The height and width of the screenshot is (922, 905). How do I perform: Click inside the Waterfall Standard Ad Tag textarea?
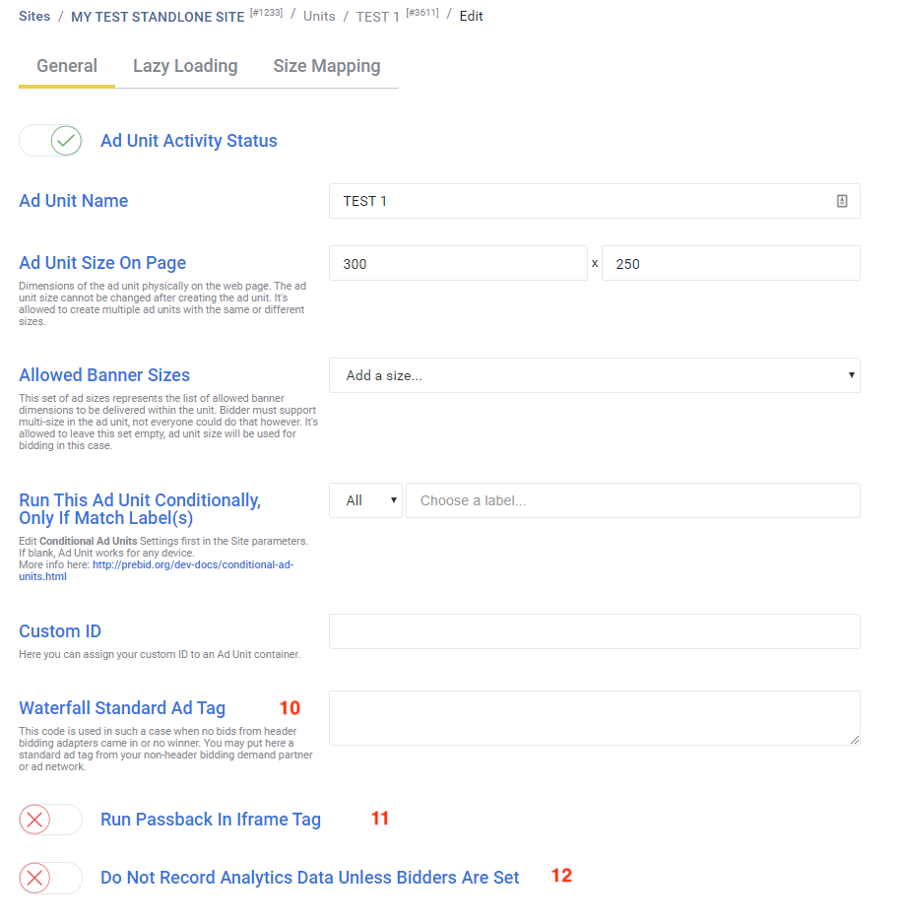[594, 718]
